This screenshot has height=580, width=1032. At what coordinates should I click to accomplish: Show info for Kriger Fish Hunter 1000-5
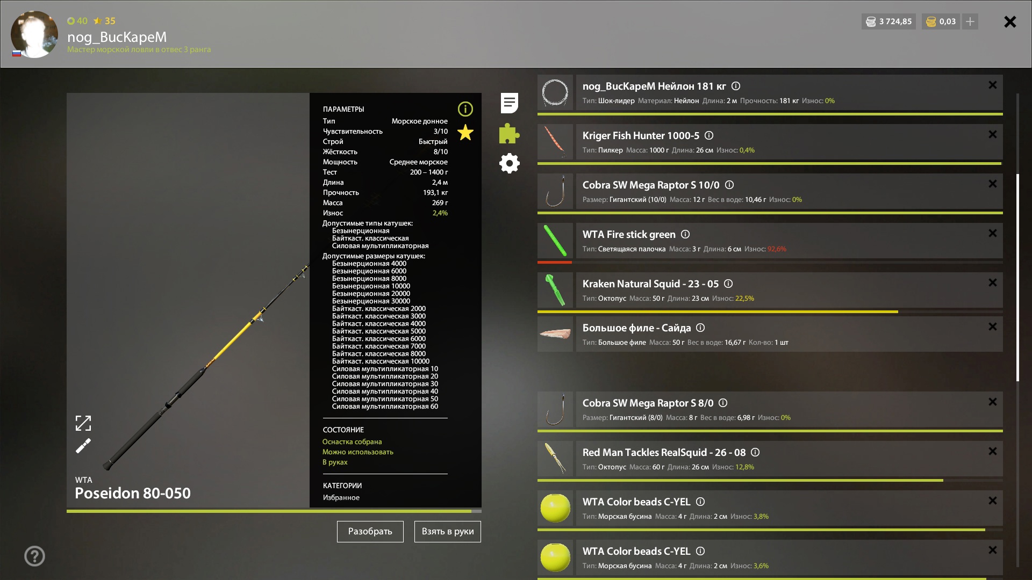(x=709, y=135)
